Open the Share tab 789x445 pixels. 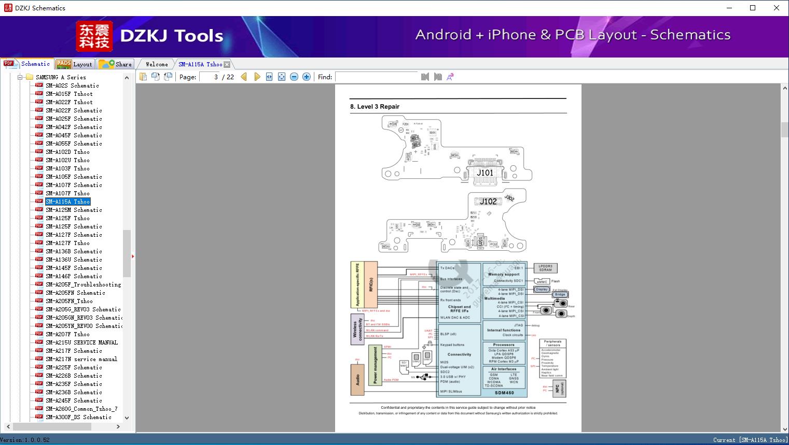point(115,64)
